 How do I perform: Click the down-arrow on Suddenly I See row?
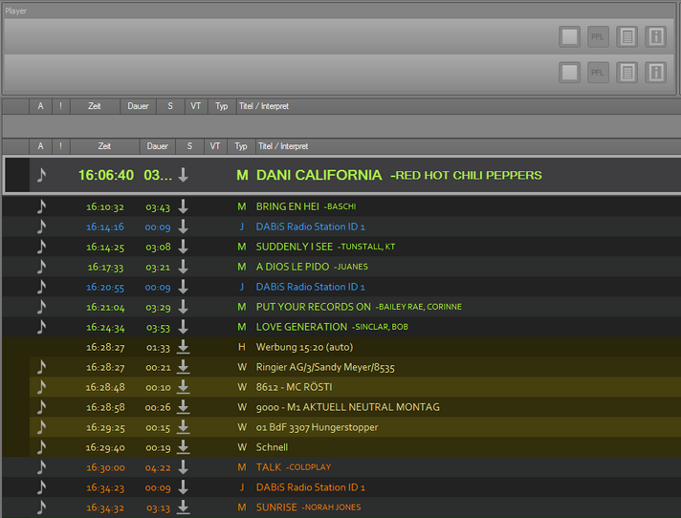[x=184, y=247]
